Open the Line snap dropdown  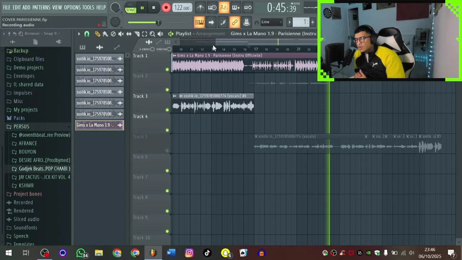271,22
